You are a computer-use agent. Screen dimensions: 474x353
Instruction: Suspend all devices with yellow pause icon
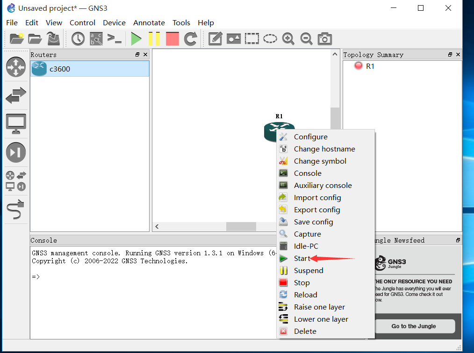pos(154,39)
